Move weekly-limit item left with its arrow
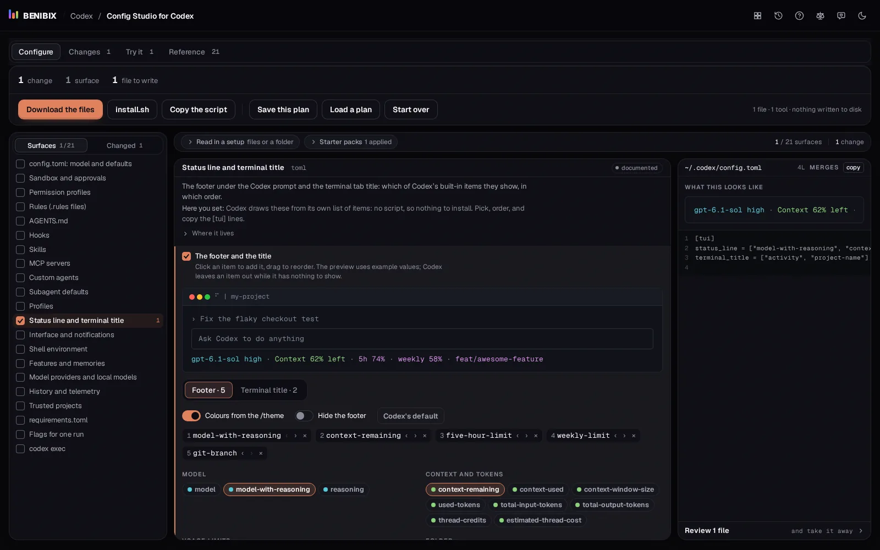This screenshot has height=550, width=880. point(615,436)
